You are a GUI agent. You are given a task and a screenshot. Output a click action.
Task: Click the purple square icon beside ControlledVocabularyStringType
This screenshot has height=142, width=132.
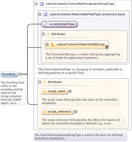41,4
